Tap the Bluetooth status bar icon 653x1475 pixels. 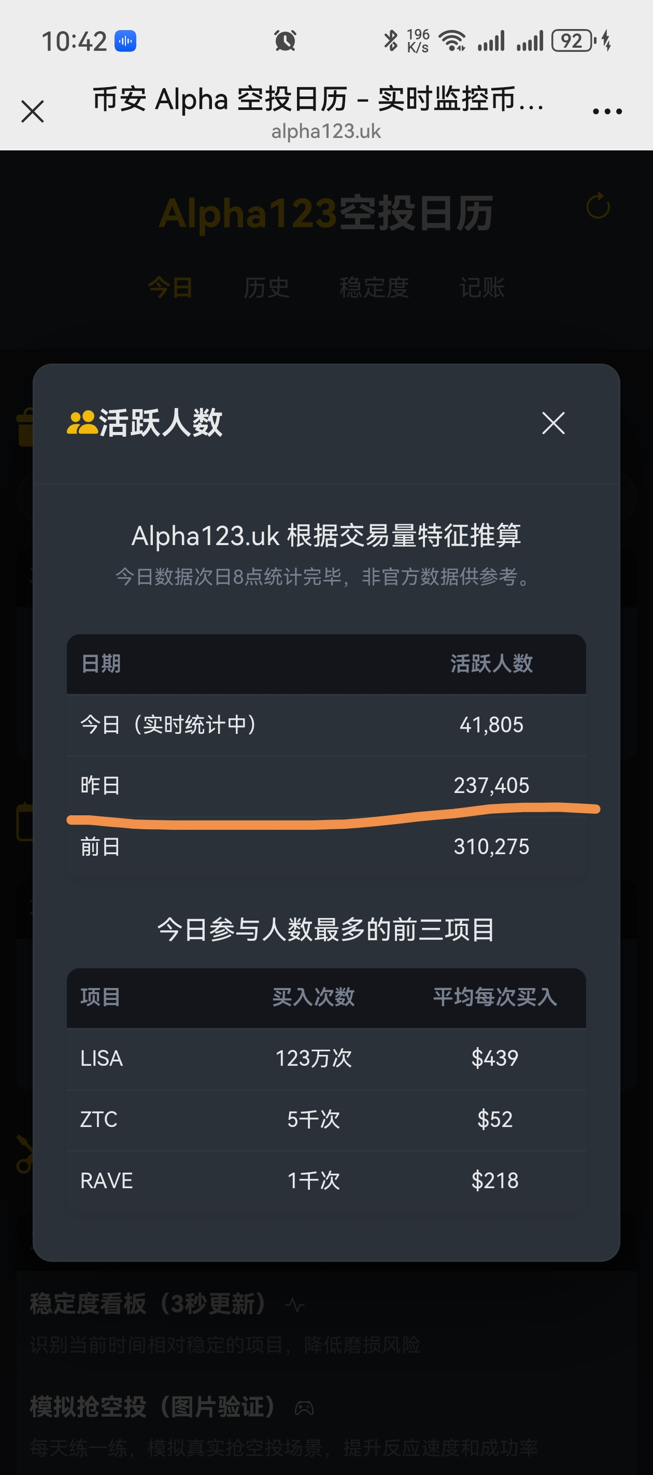pos(391,41)
